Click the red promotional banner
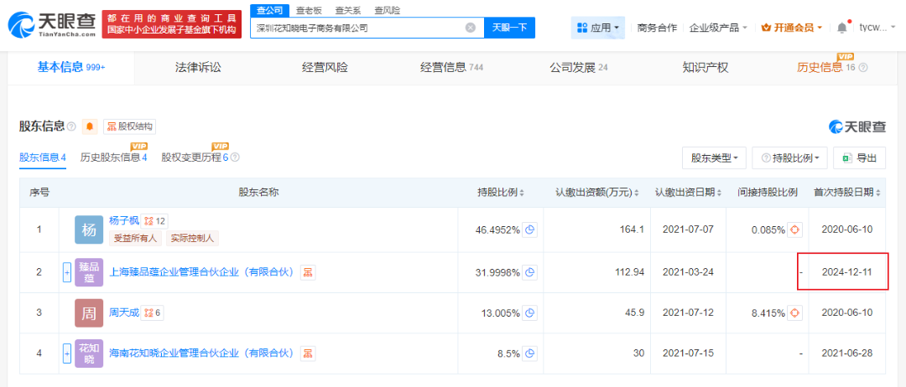Viewport: 906px width, 387px height. click(172, 24)
